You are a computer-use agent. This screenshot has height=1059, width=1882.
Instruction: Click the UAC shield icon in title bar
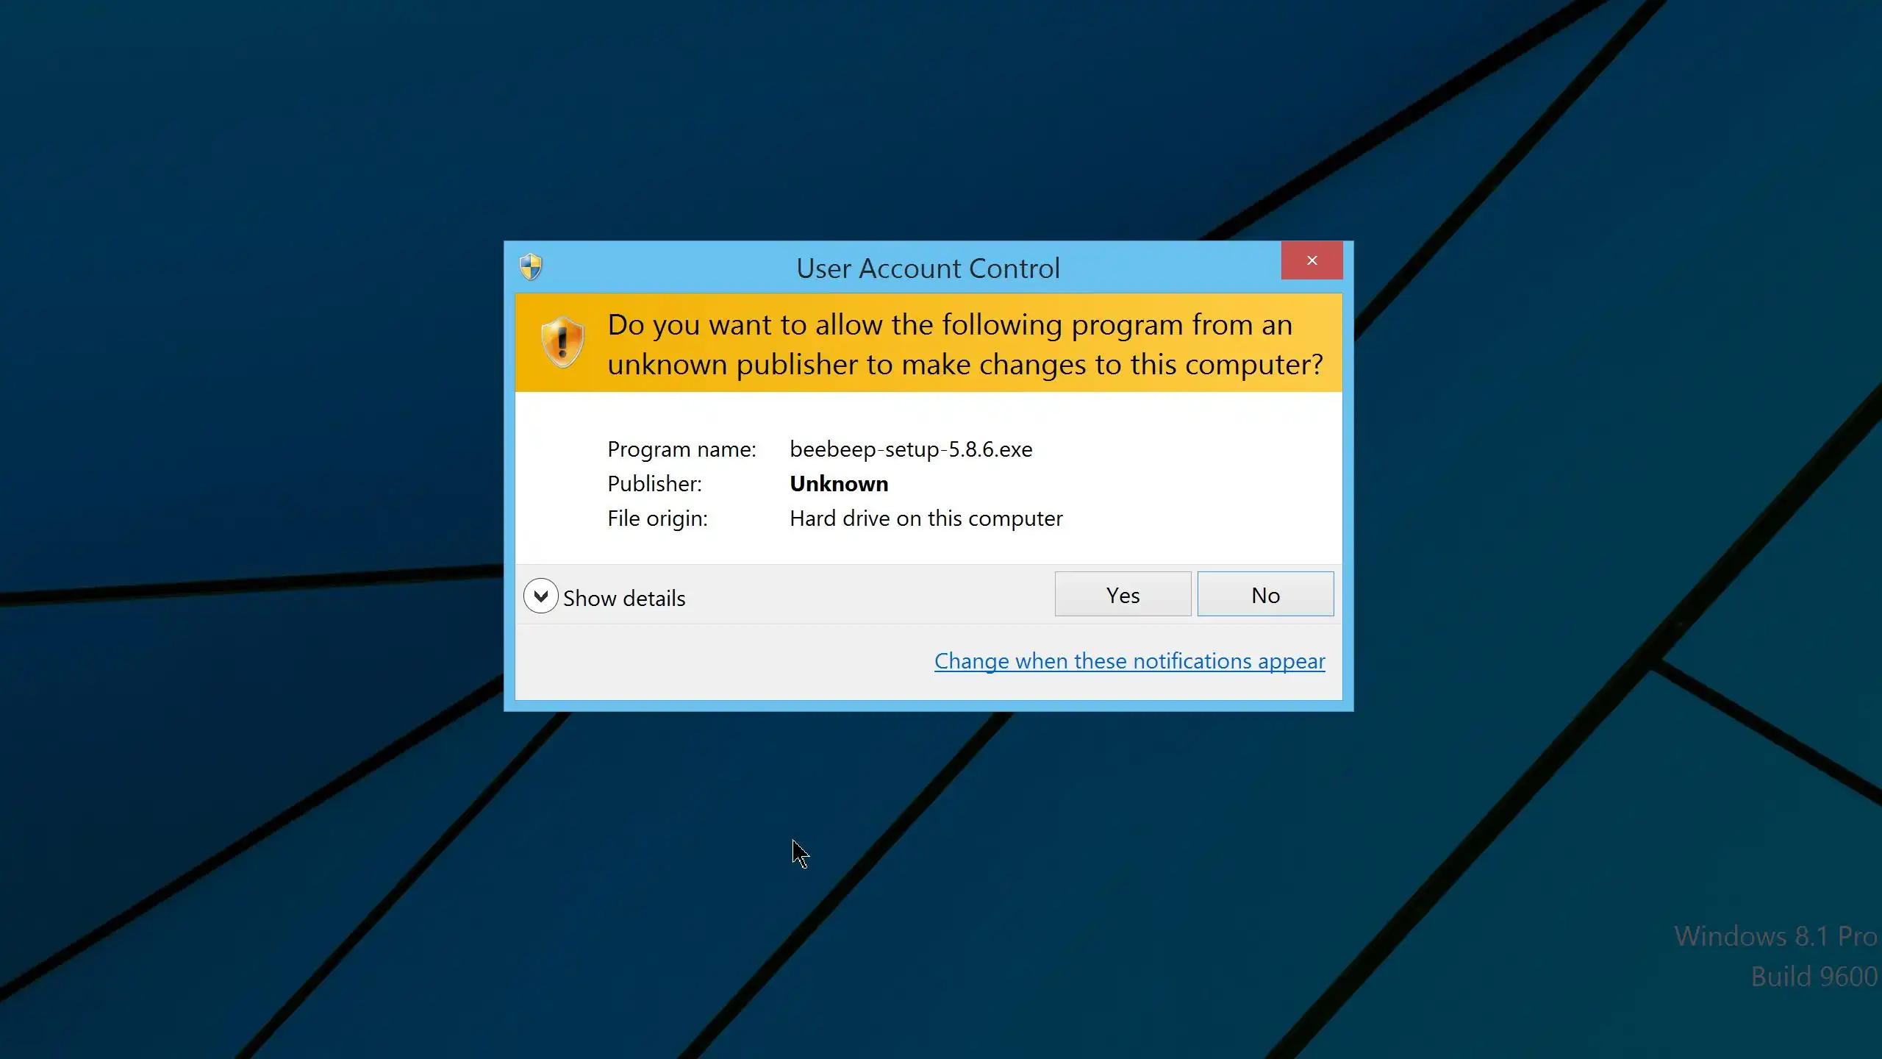(531, 267)
